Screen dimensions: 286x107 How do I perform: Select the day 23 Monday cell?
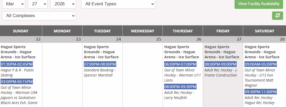tap(62, 75)
